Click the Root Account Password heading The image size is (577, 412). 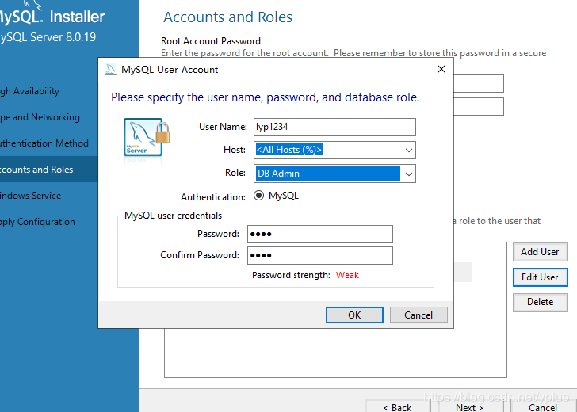click(211, 41)
